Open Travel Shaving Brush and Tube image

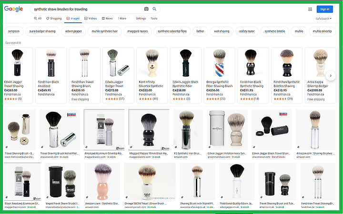pyautogui.click(x=277, y=182)
